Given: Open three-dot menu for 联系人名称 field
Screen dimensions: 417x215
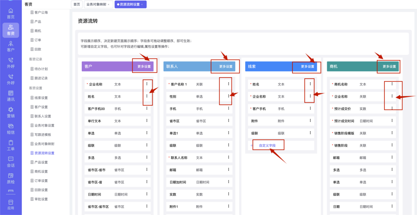Looking at the screenshot, I should 228,157.
